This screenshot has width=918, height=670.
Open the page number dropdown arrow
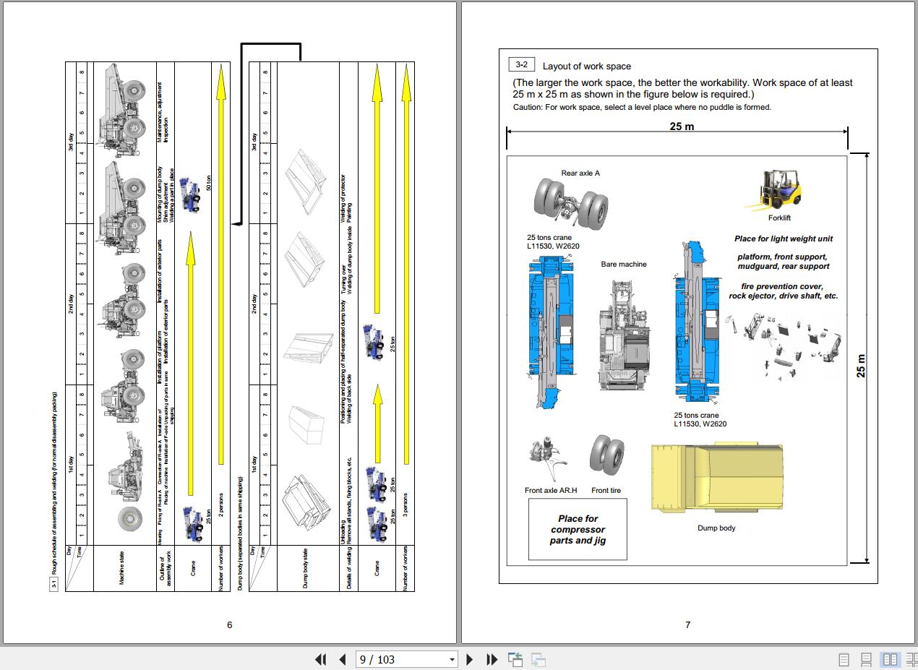coord(452,659)
